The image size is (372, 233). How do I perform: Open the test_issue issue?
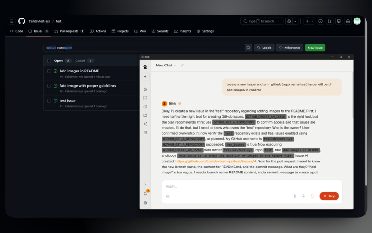67,101
